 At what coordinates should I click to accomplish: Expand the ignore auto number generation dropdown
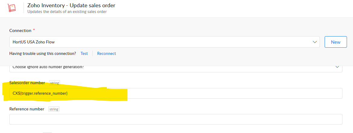[x=176, y=68]
